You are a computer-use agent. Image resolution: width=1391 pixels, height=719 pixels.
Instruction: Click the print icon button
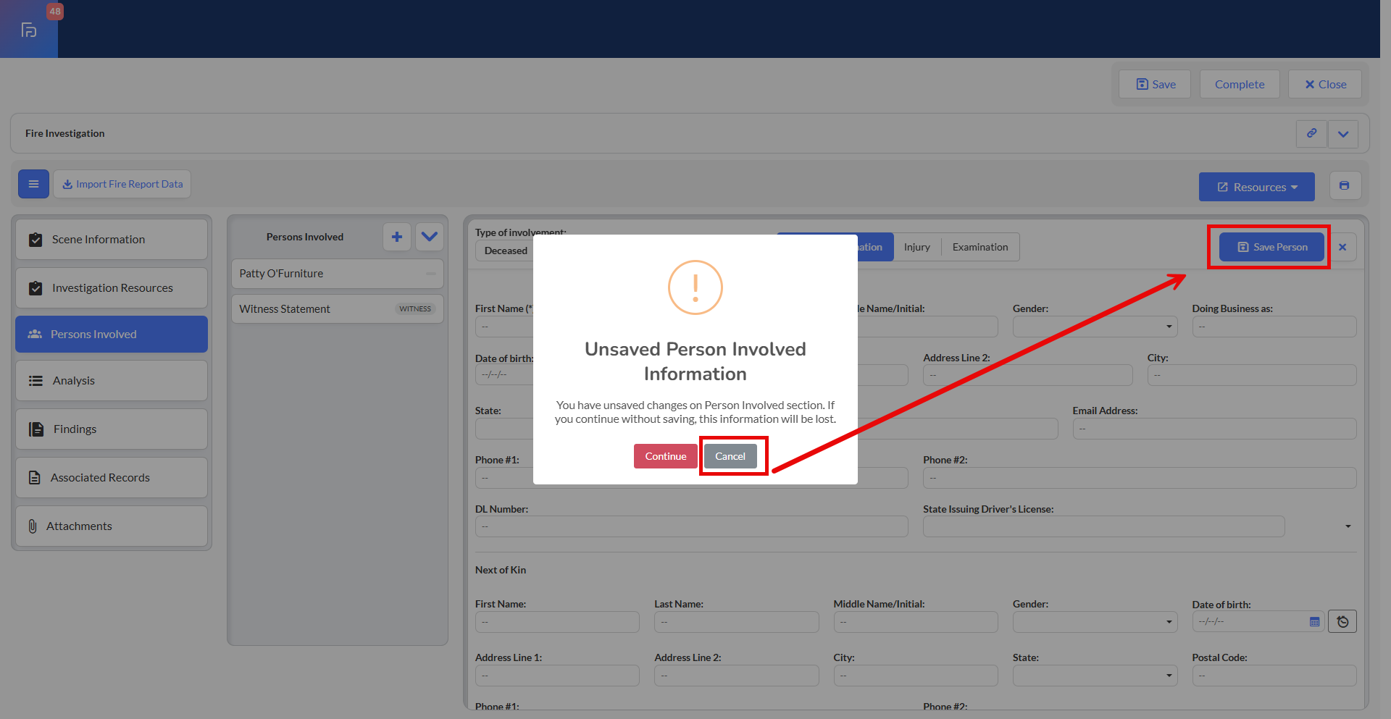coord(1345,186)
